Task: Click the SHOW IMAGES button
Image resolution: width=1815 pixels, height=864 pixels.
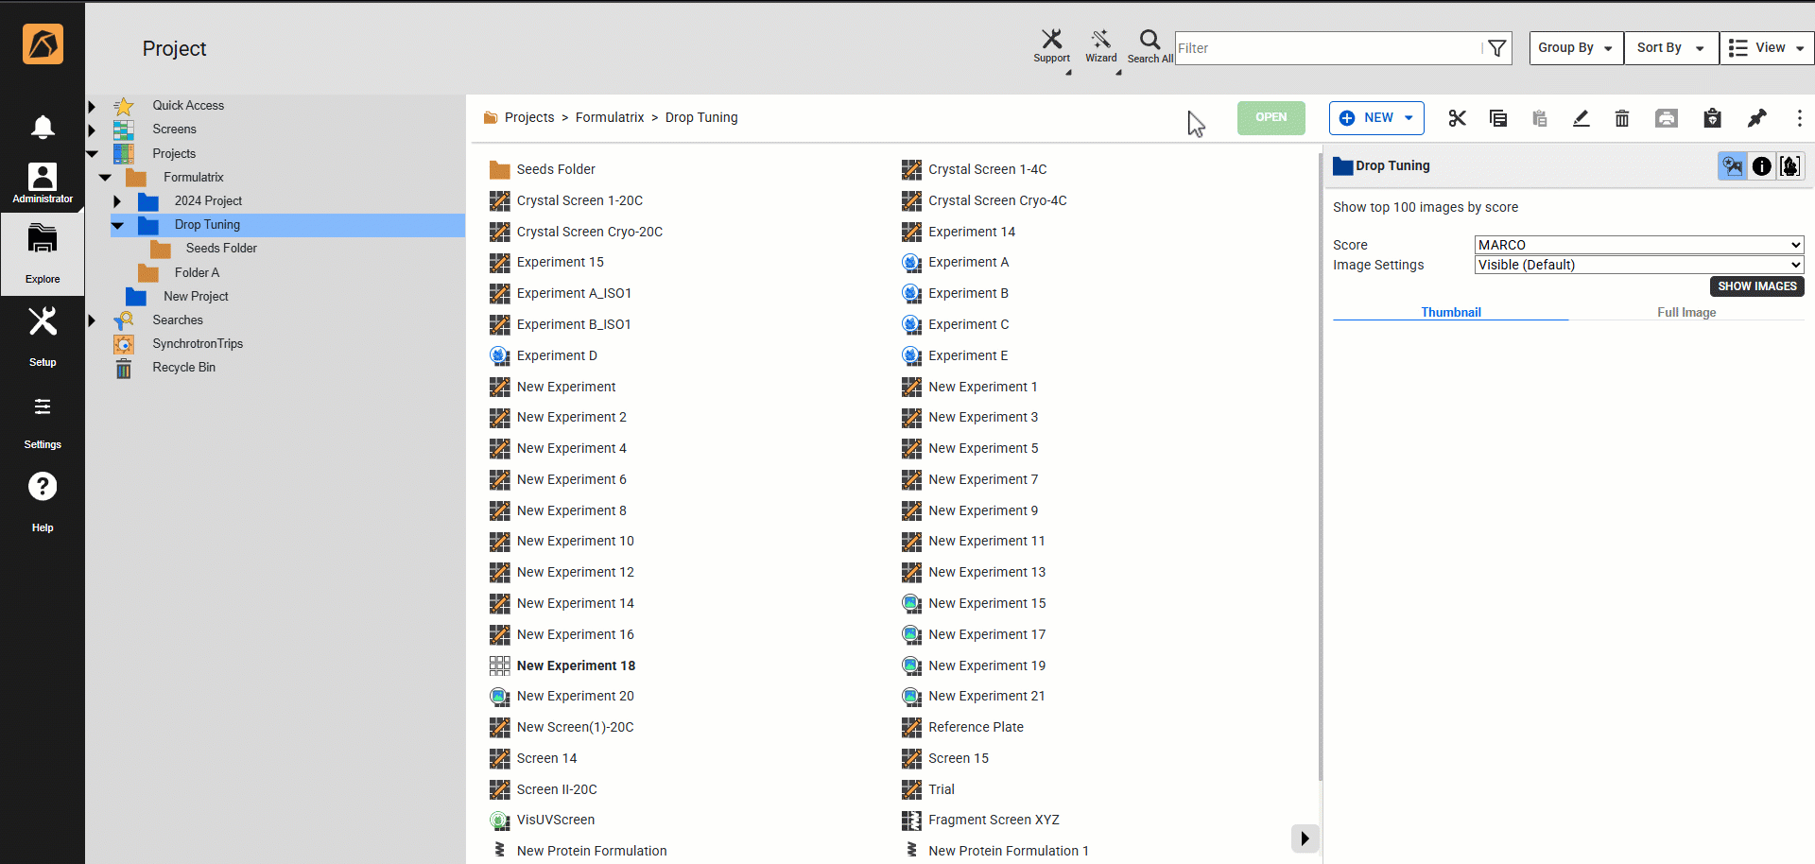Action: (x=1756, y=286)
